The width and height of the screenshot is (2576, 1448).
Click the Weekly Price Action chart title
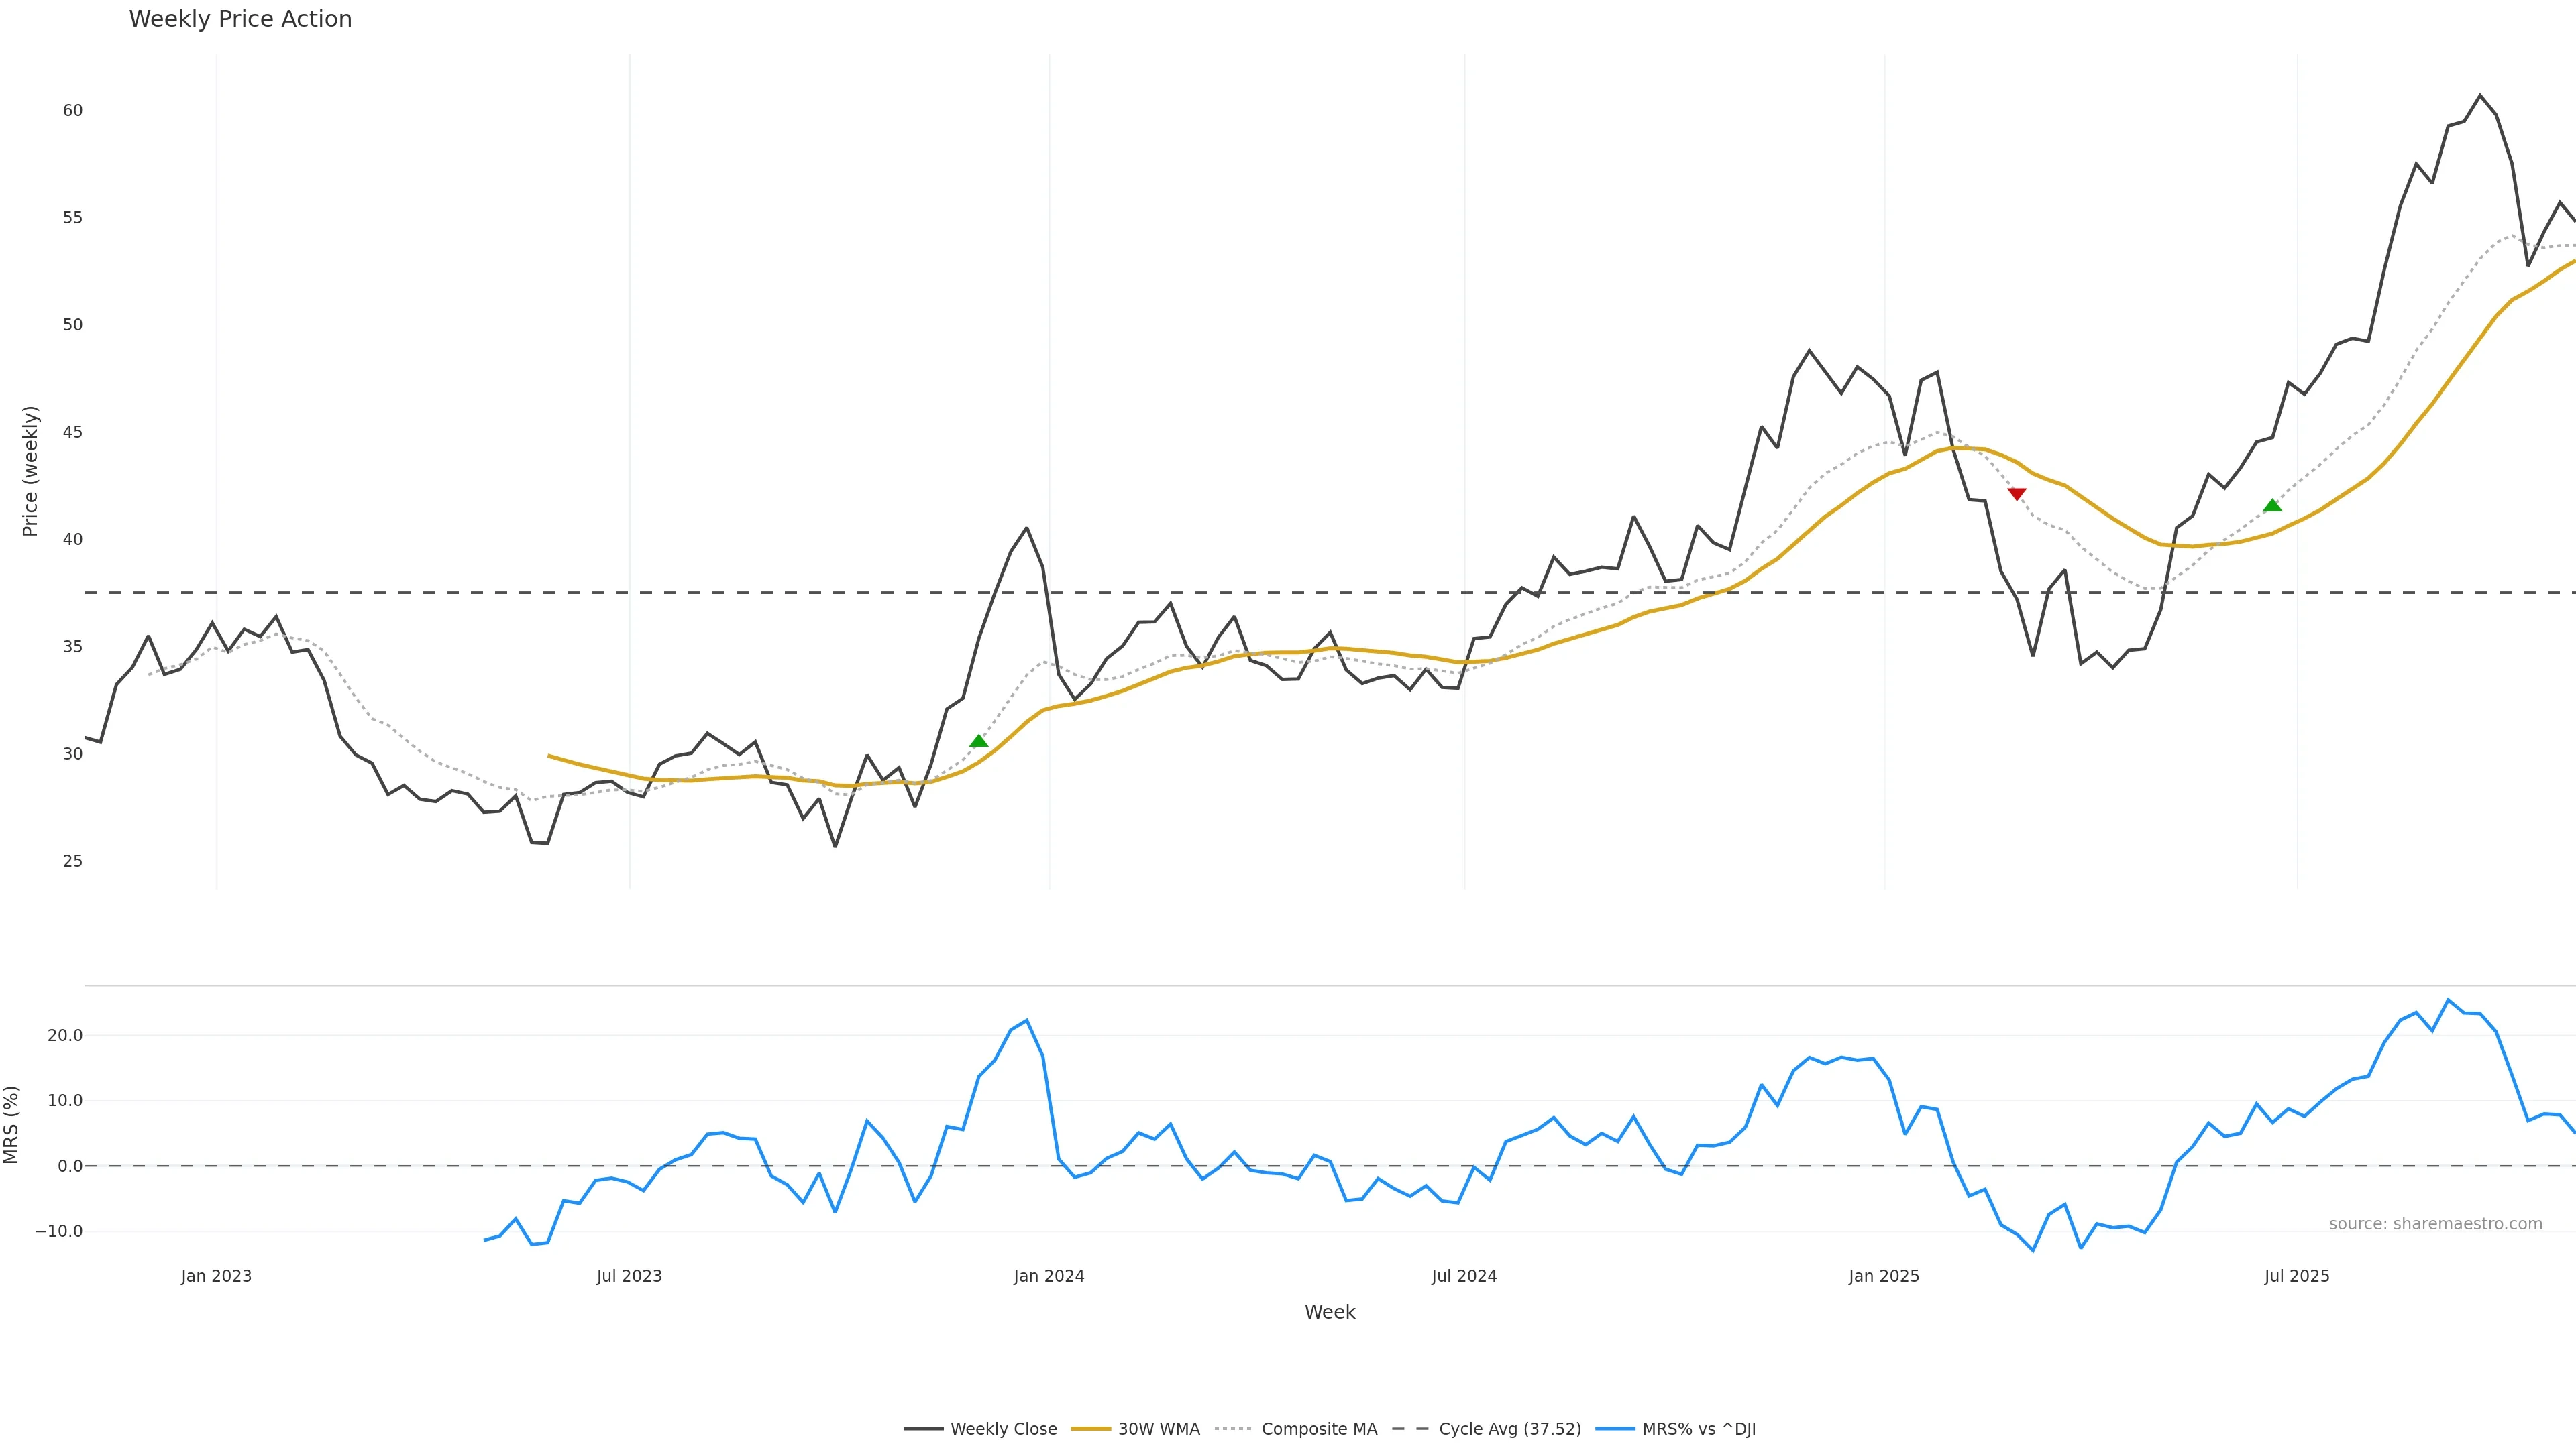pos(240,19)
